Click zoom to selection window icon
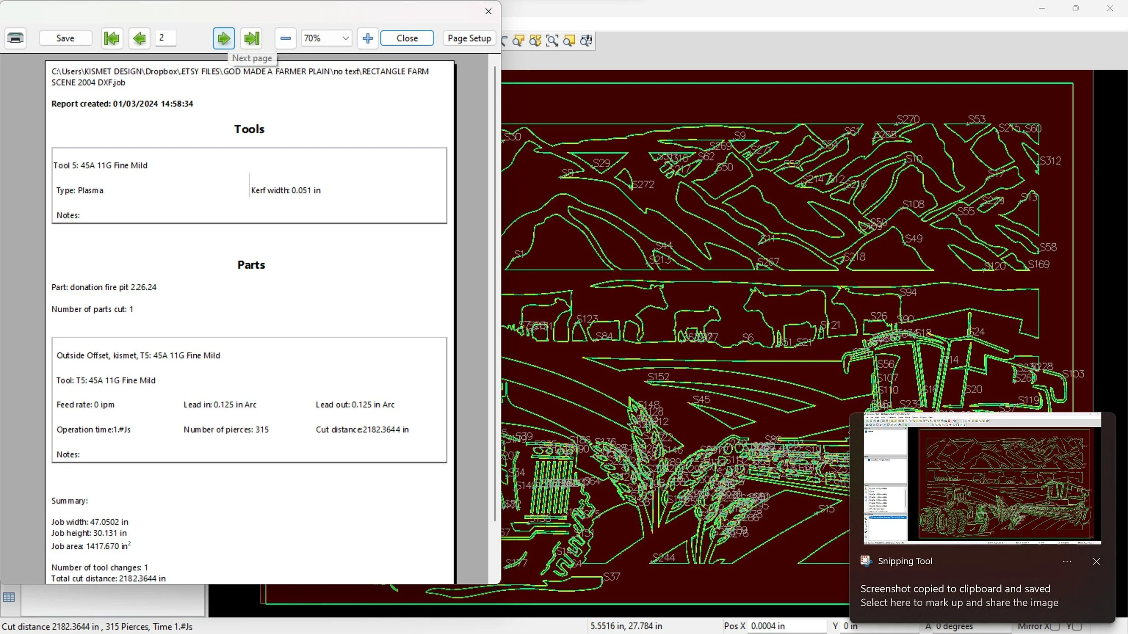This screenshot has width=1128, height=634. click(x=552, y=41)
